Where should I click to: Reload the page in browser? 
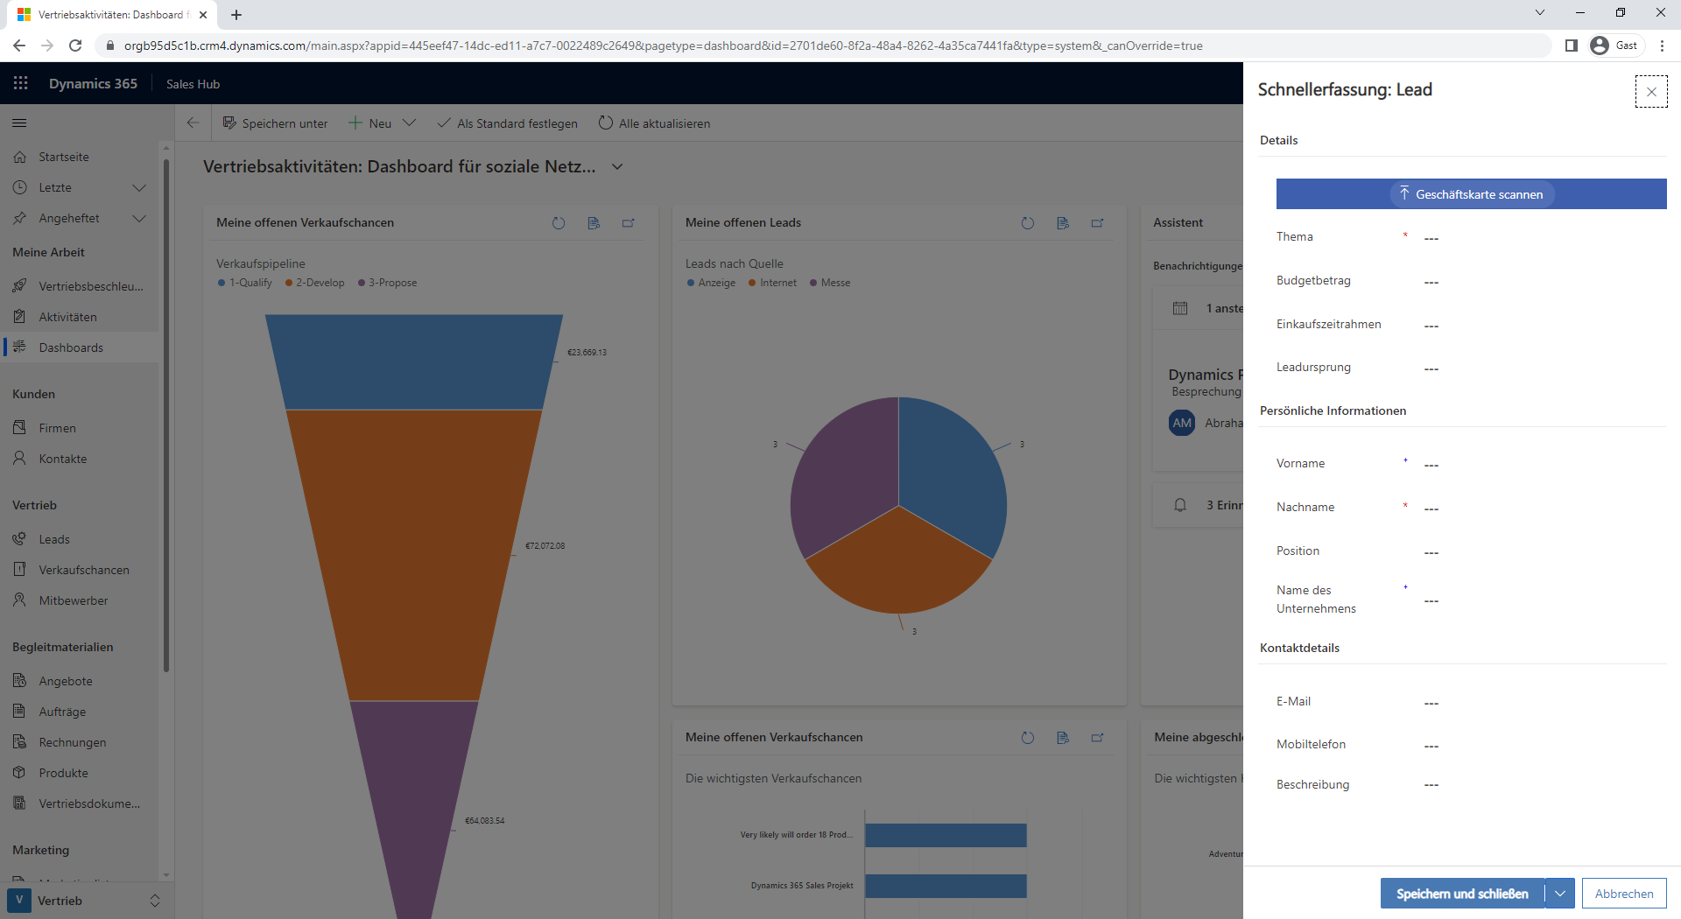pos(75,46)
